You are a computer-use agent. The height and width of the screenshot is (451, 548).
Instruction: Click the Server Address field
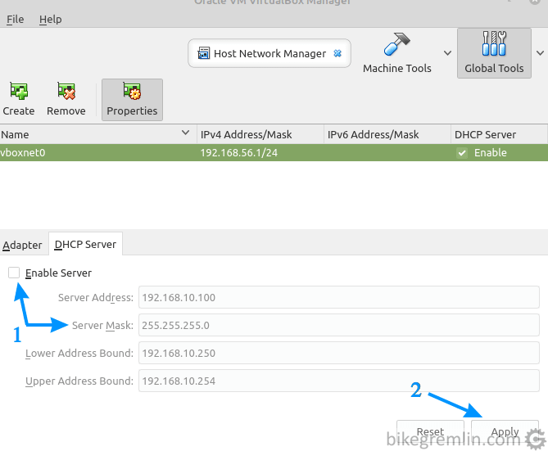click(x=339, y=297)
